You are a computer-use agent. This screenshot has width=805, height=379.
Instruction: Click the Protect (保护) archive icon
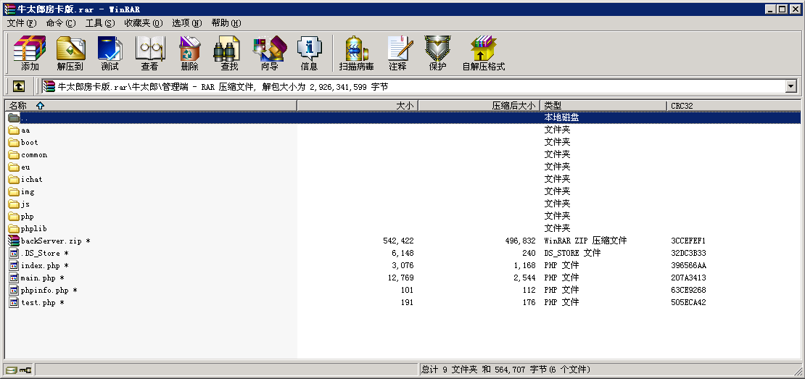pos(437,54)
